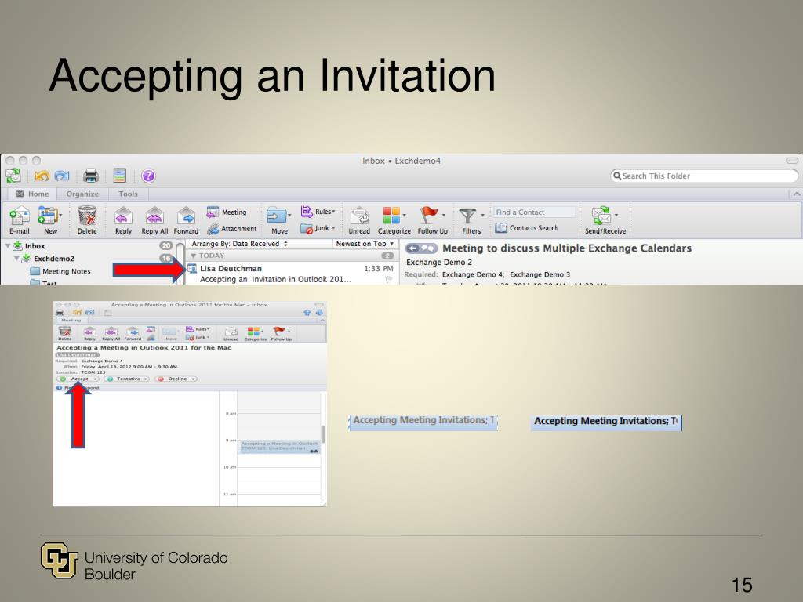Click Reply in Accepting a Meeting window

pos(89,334)
